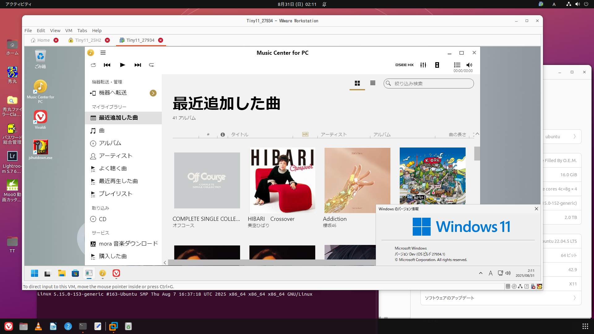Open the HIBARI Crossover album cover
The height and width of the screenshot is (334, 594).
point(282,180)
